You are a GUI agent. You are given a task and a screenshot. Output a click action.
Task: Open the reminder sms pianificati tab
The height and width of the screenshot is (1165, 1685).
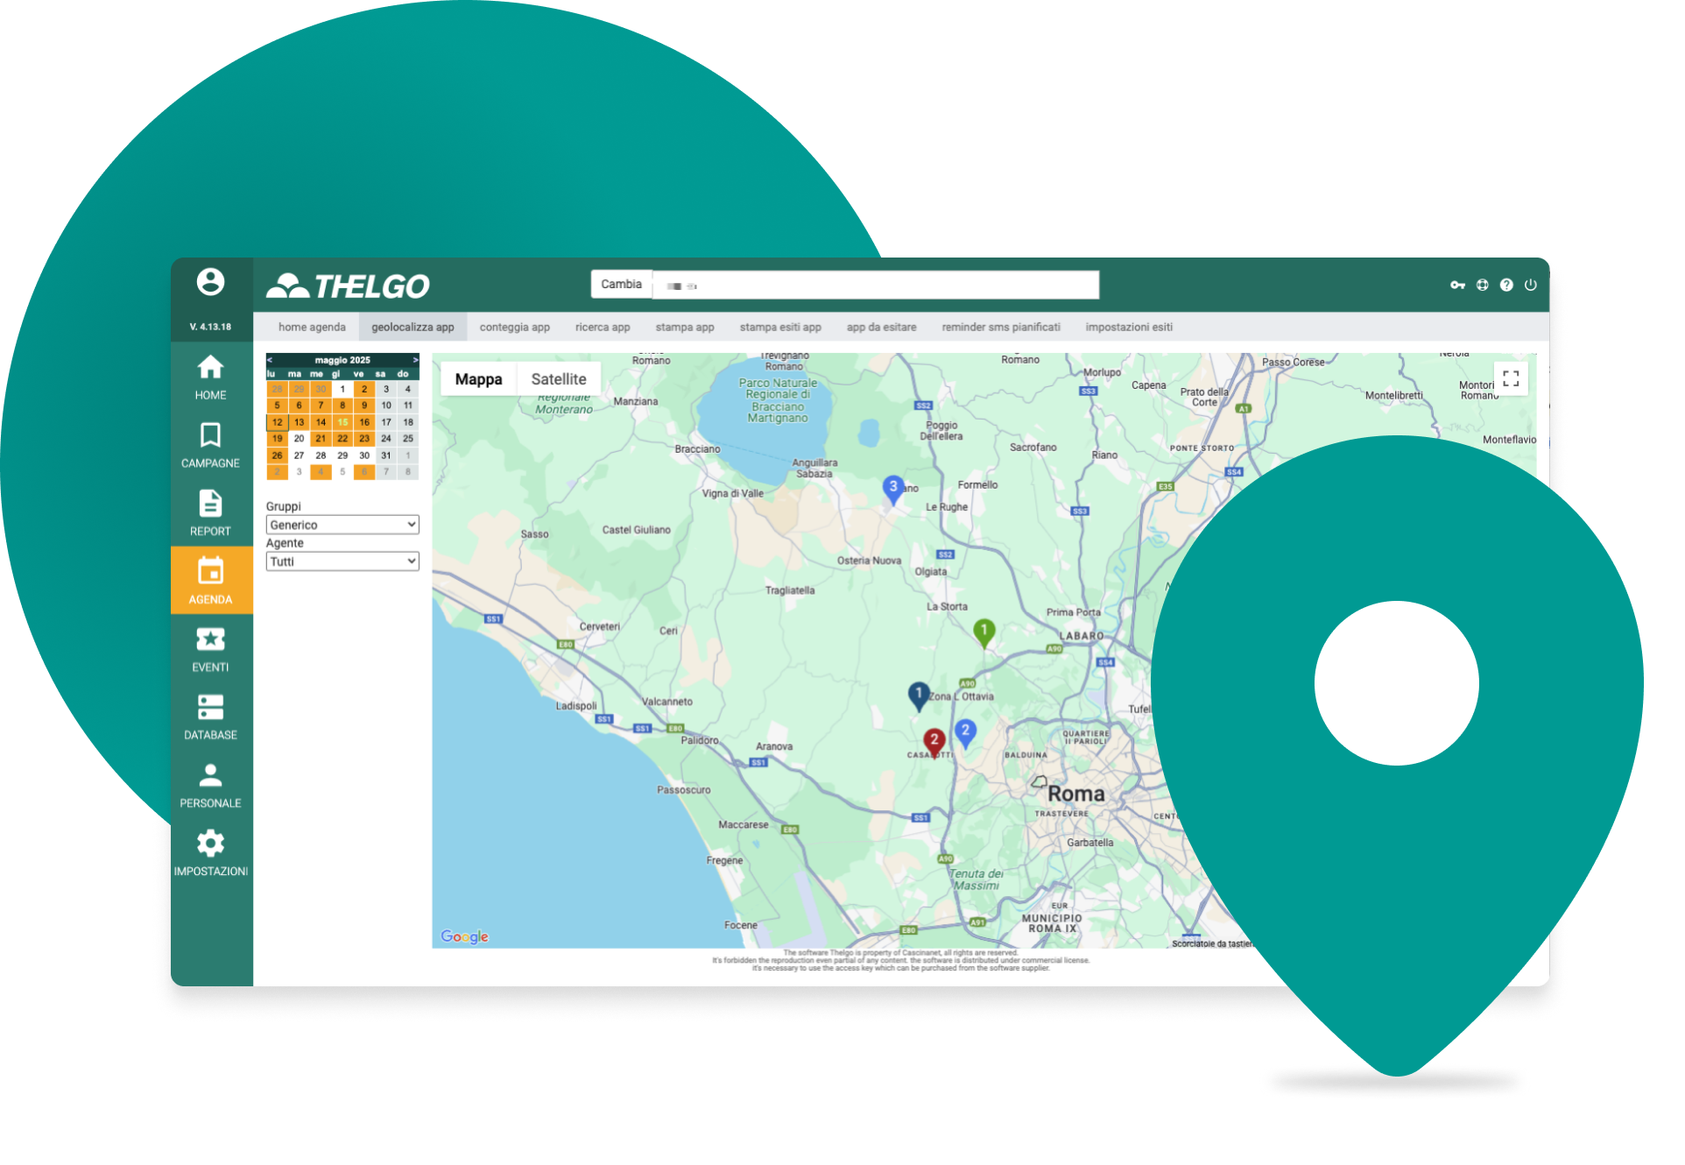pyautogui.click(x=1001, y=327)
